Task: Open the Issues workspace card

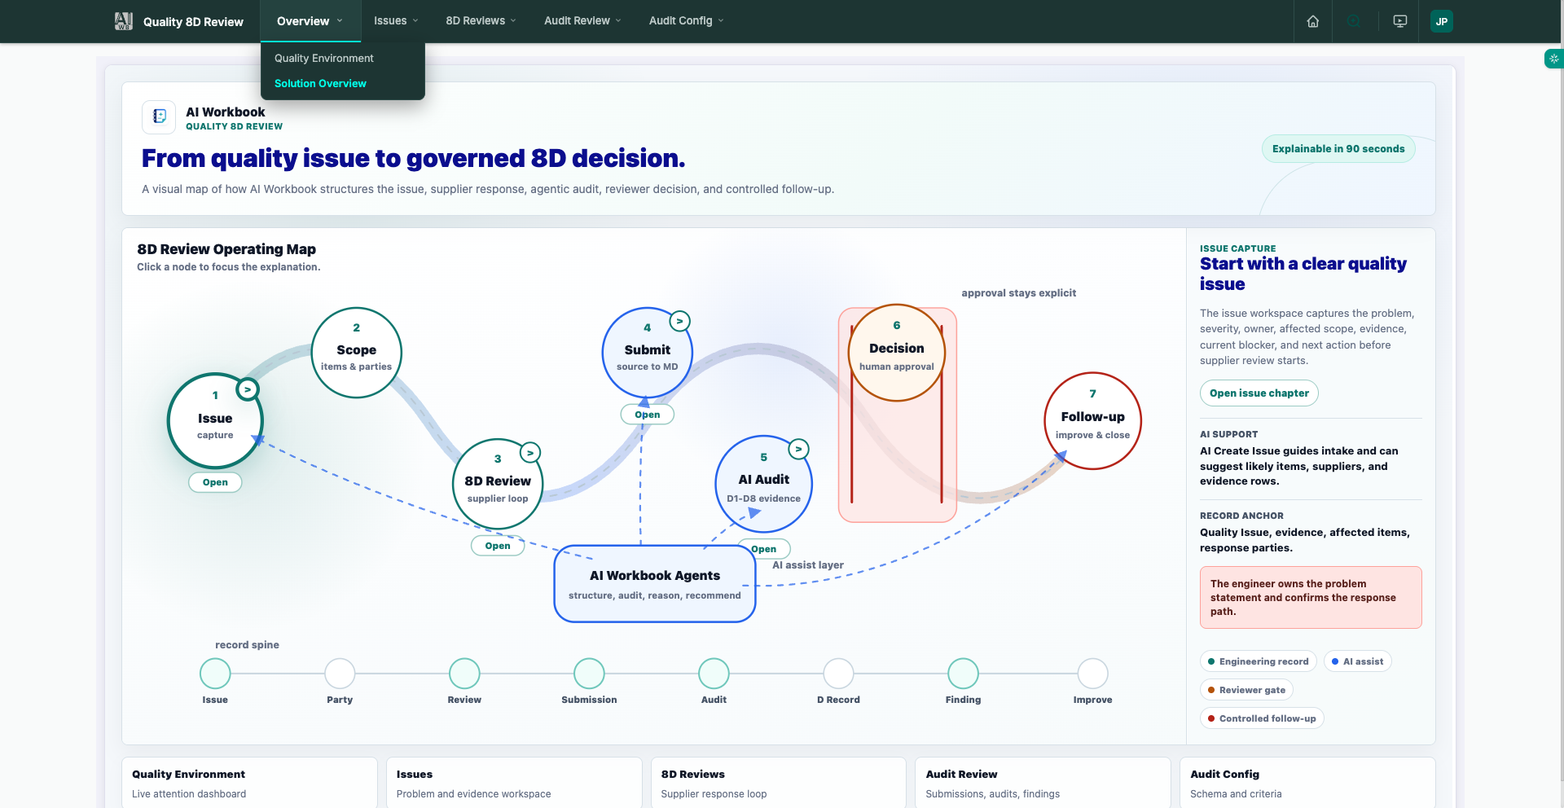Action: 514,783
